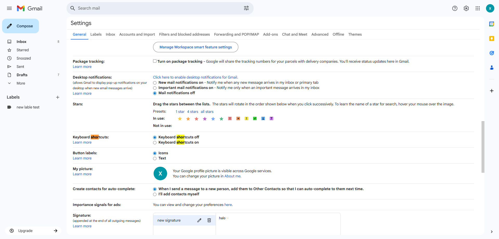Open Google Calendar side panel icon
Viewport: 499px width, 239px height.
(x=492, y=24)
